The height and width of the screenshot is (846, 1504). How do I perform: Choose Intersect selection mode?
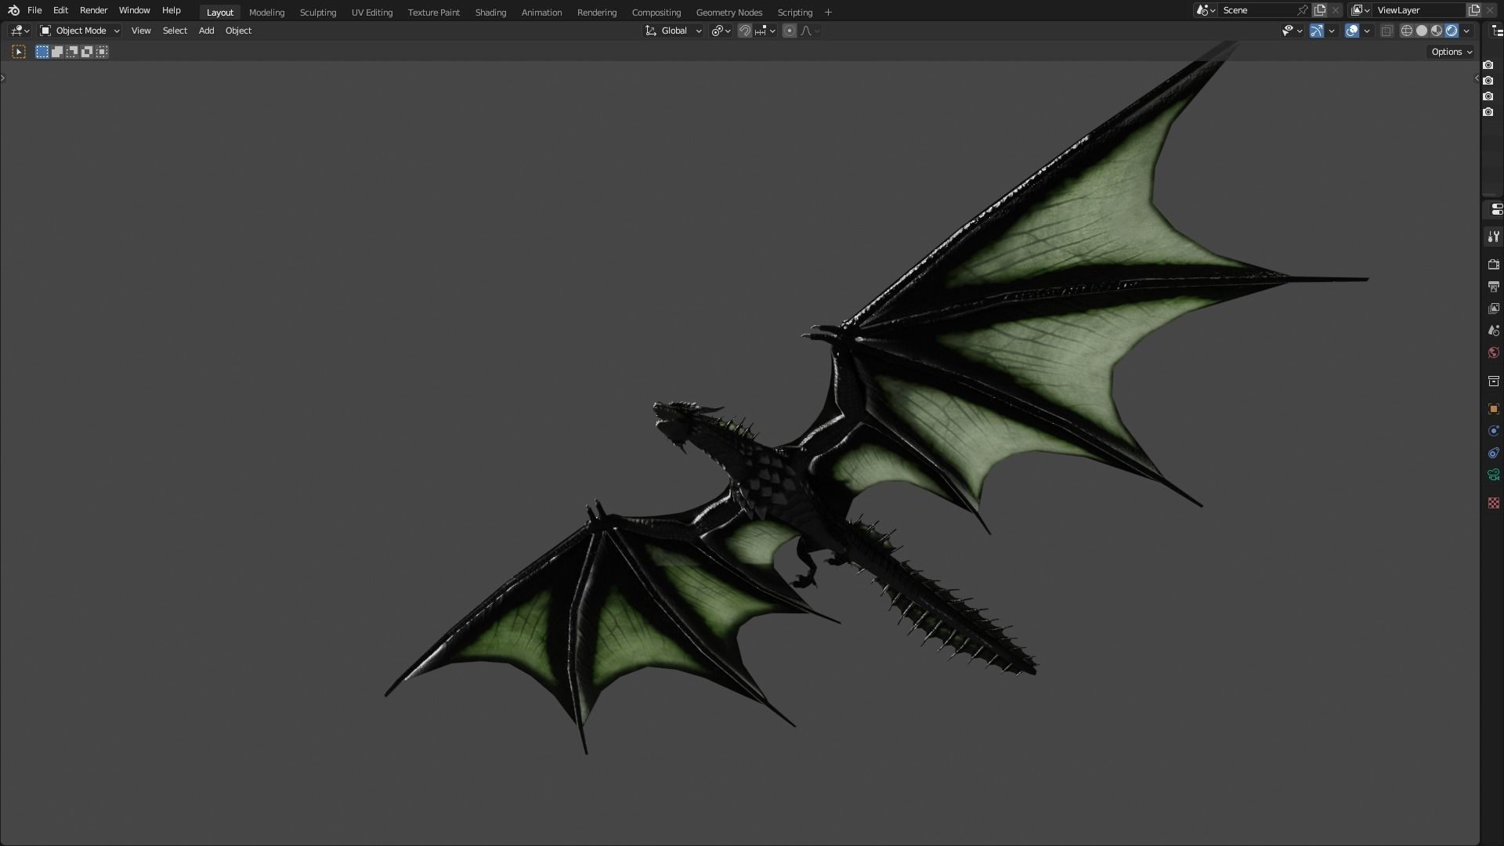pos(102,52)
